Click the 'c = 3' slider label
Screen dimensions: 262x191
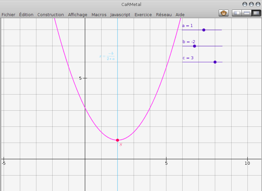[x=188, y=58]
